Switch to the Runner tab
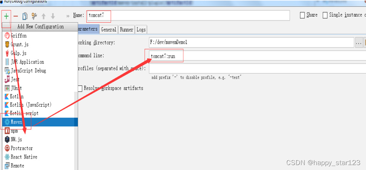This screenshot has height=170, width=366. (x=126, y=30)
